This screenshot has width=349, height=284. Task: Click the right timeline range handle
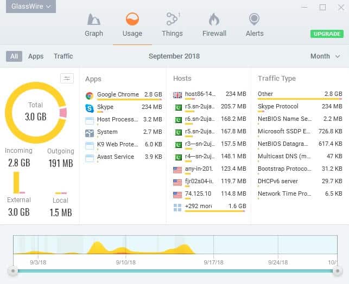338,271
